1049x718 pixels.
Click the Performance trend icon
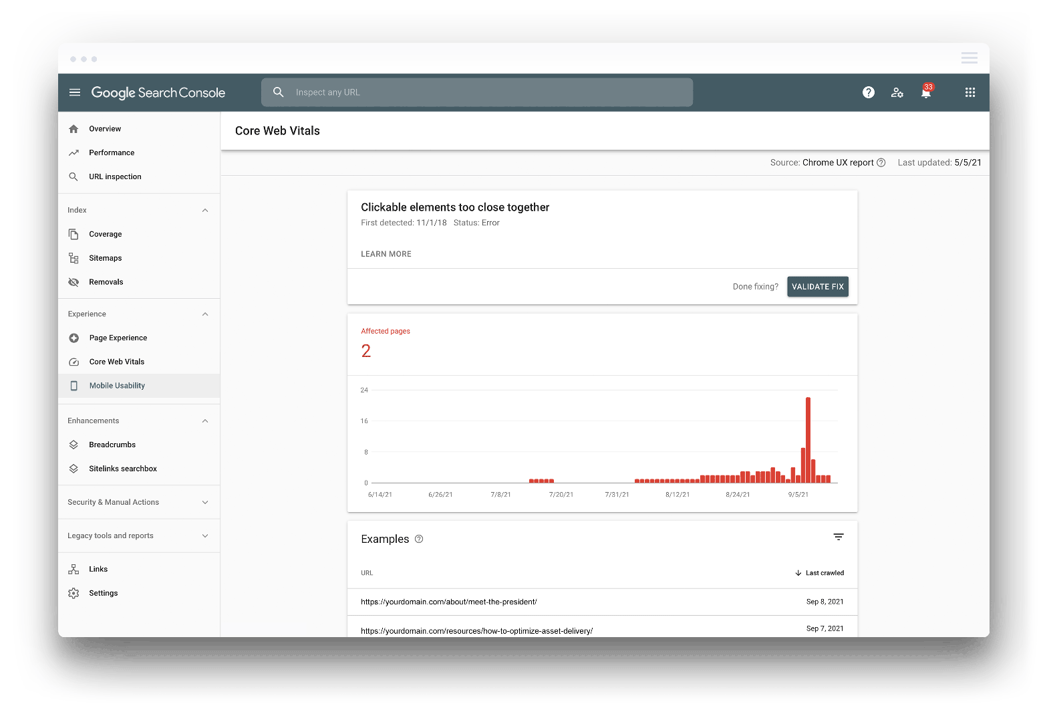point(73,153)
